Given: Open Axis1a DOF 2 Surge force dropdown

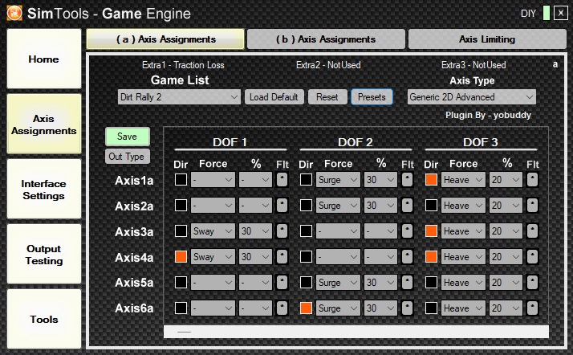Looking at the screenshot, I should point(338,180).
